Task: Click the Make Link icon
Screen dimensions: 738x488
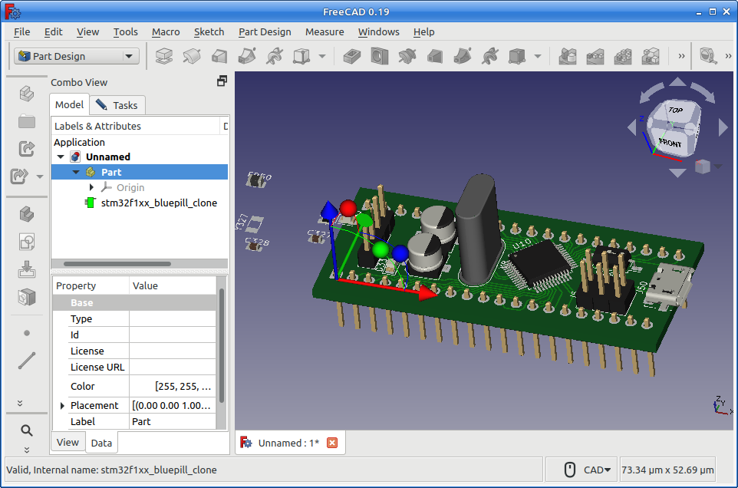Action: click(27, 149)
